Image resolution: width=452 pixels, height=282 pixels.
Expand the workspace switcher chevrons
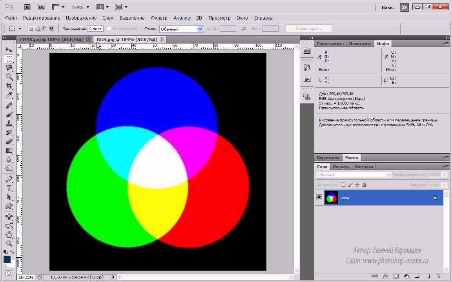pos(404,7)
